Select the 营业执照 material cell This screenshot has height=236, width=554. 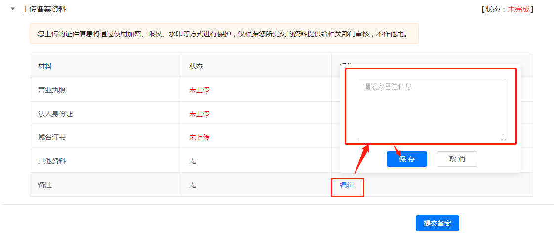click(x=105, y=90)
